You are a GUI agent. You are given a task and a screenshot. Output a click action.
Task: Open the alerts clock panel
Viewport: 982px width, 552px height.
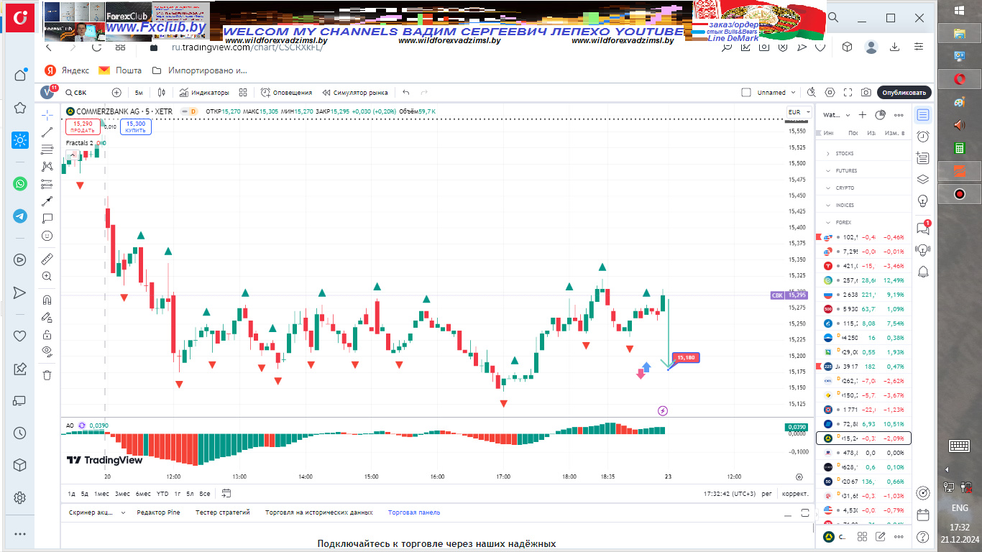pos(923,137)
